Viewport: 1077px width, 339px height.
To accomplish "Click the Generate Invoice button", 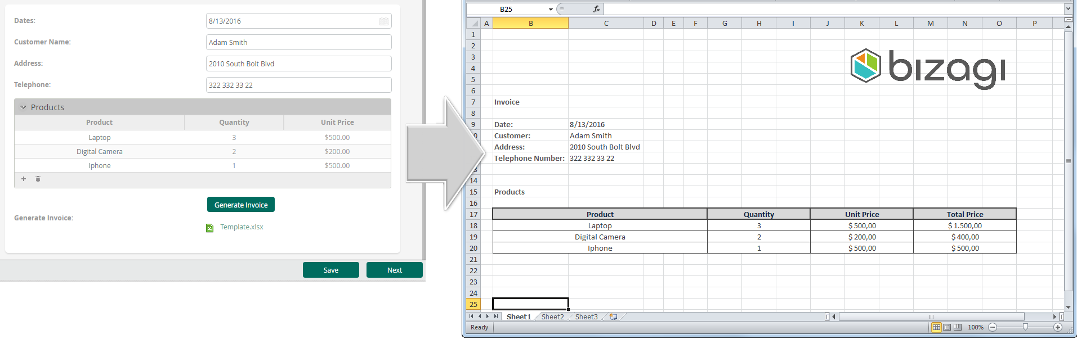I will click(241, 205).
